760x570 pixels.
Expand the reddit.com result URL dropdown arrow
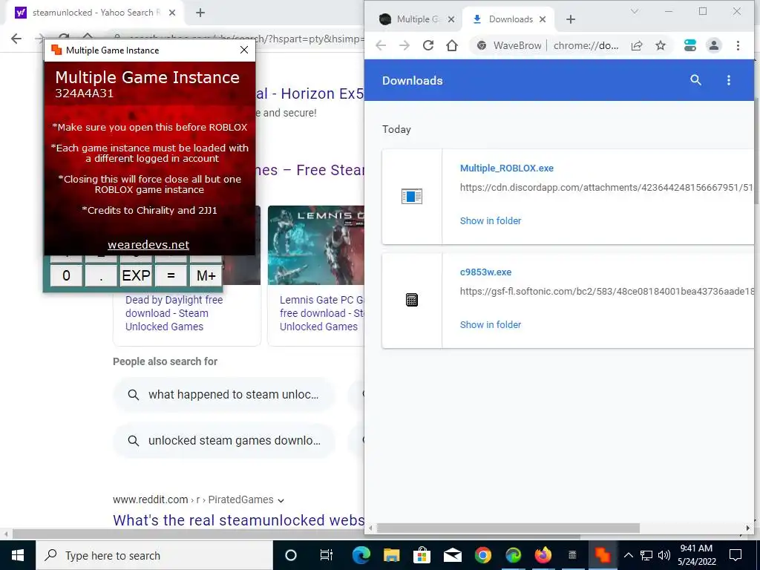(281, 500)
